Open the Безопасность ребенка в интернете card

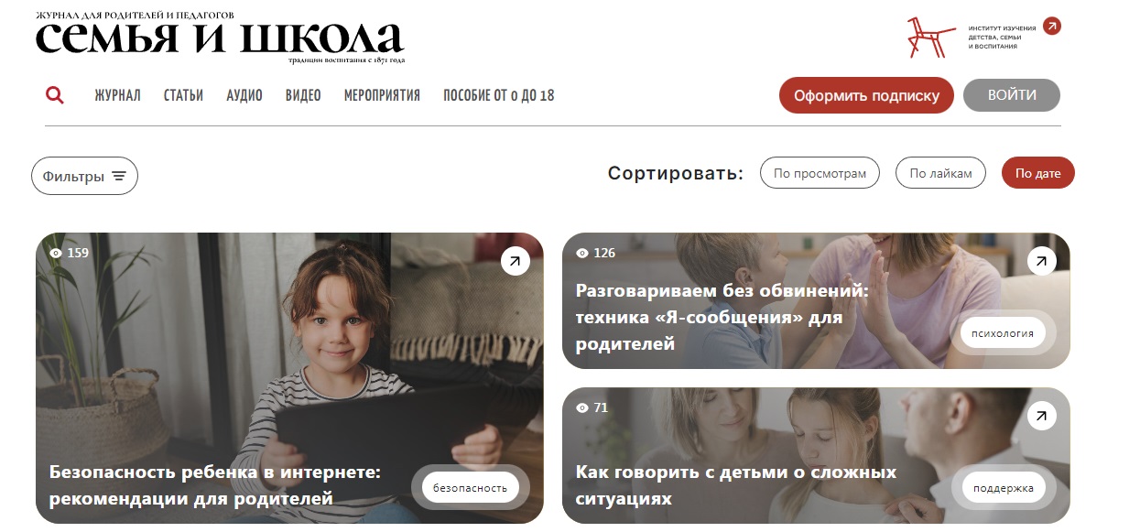coord(289,377)
